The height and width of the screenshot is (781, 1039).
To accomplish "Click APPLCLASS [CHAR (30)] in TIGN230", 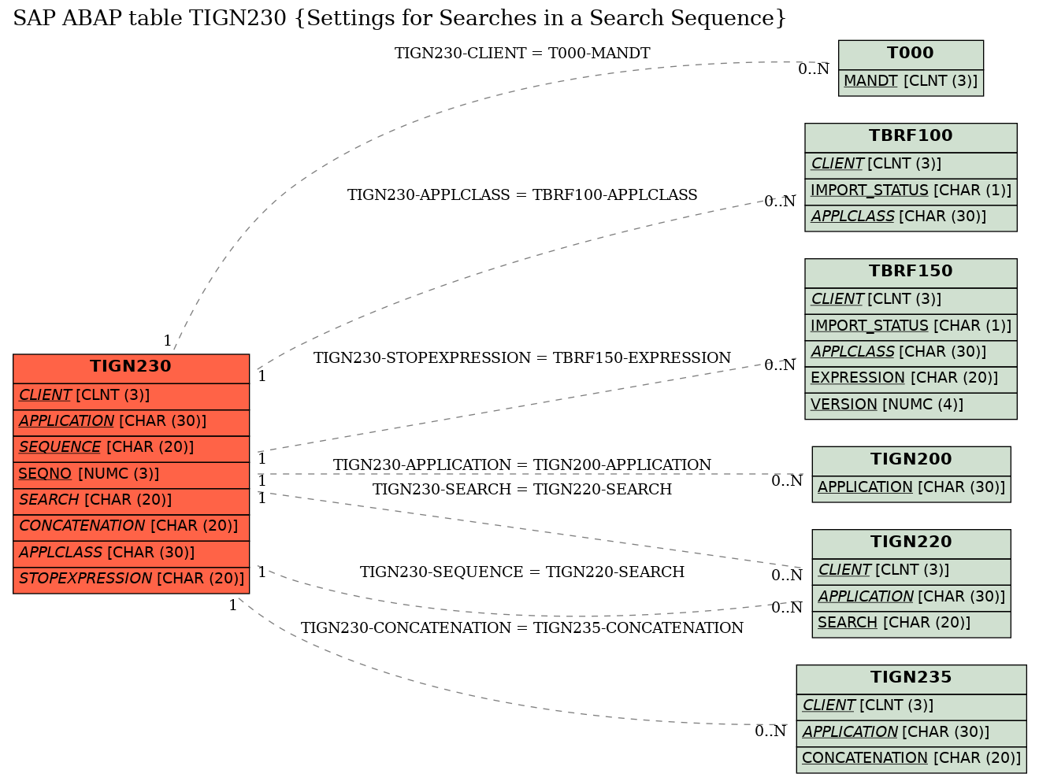I will coord(131,553).
